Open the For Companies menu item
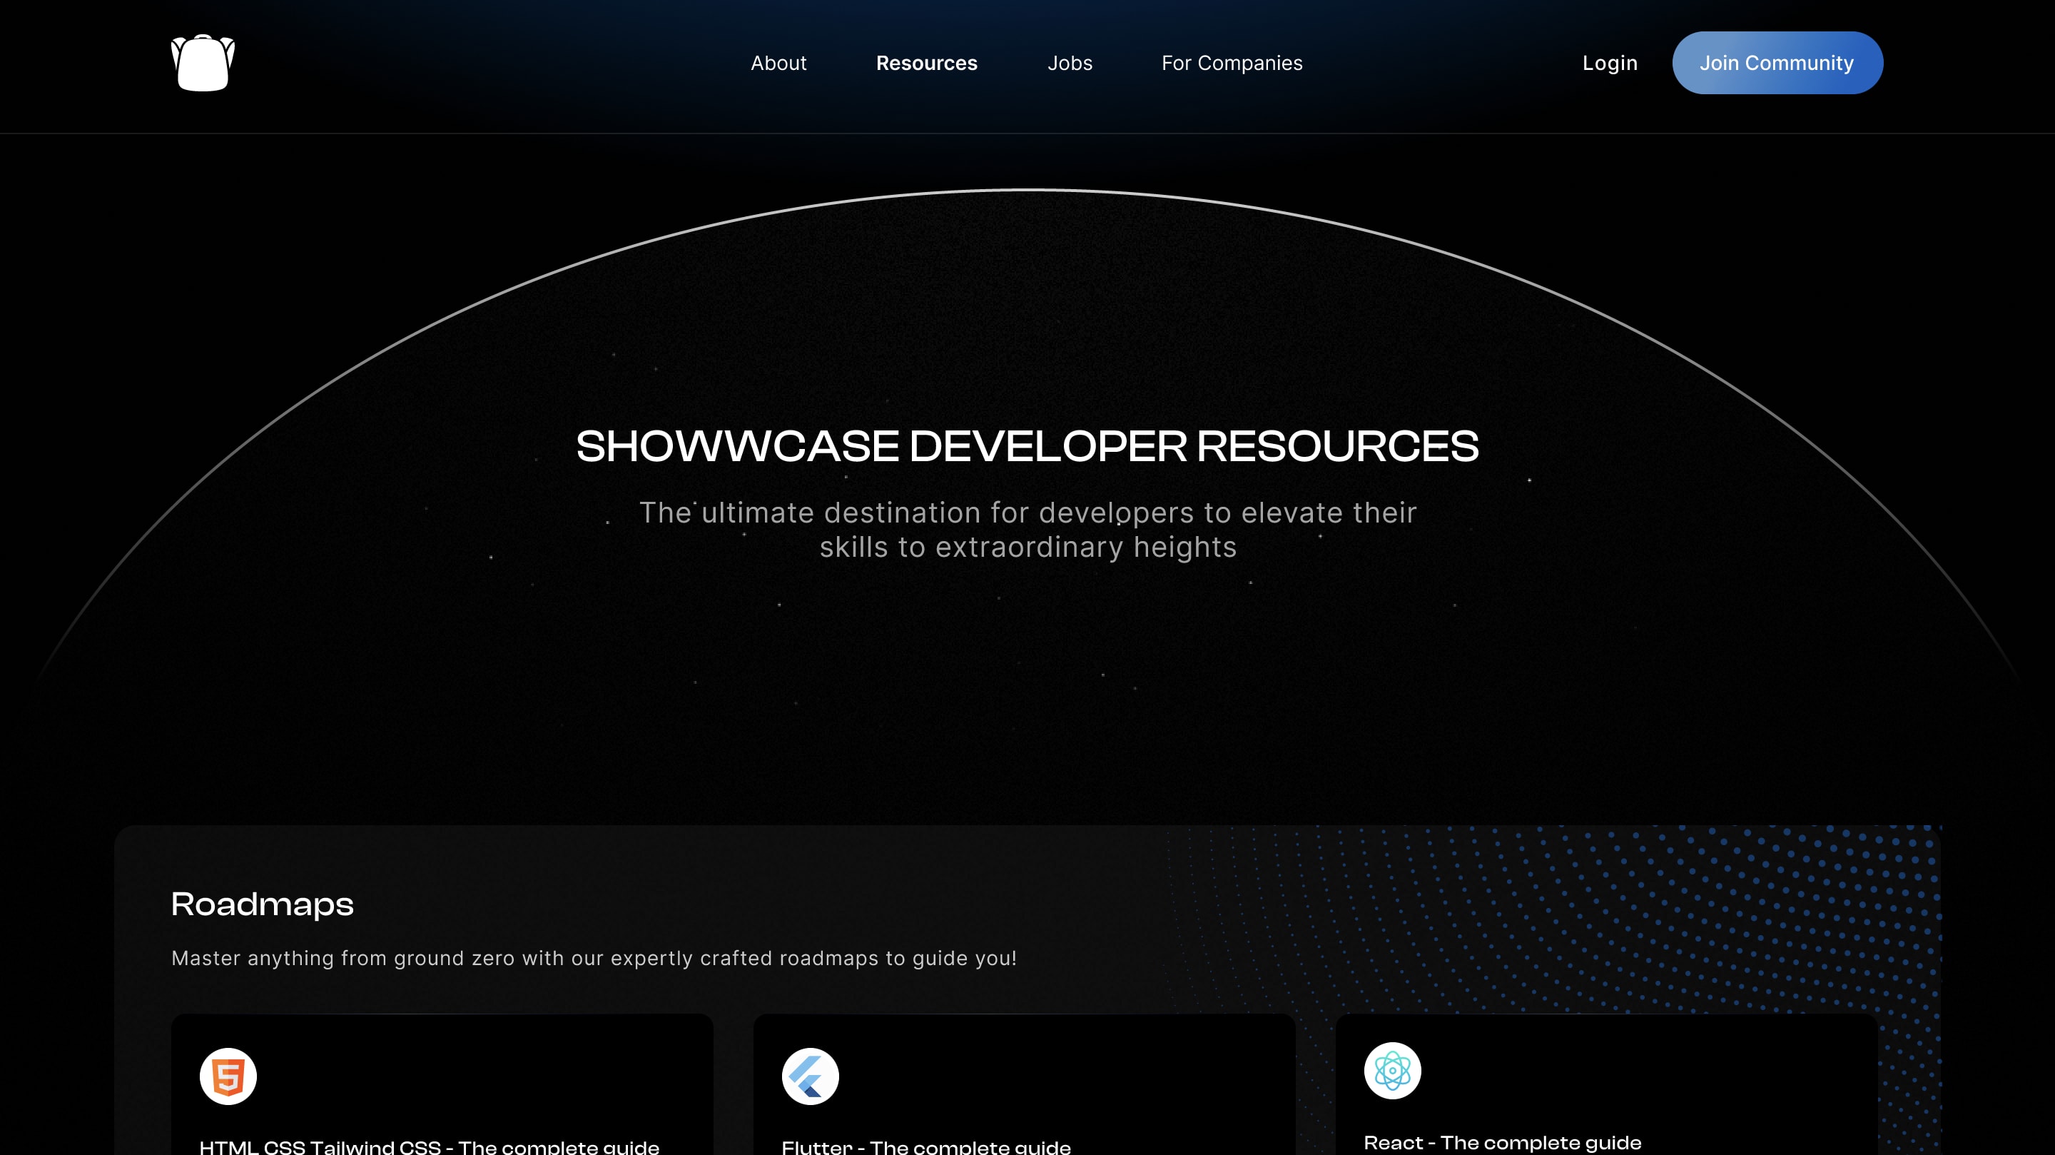The height and width of the screenshot is (1155, 2055). [x=1232, y=63]
